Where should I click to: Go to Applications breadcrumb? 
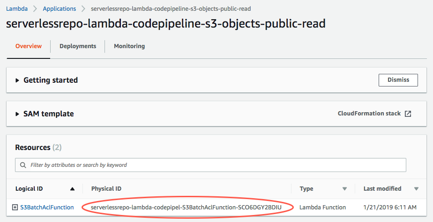click(x=60, y=8)
